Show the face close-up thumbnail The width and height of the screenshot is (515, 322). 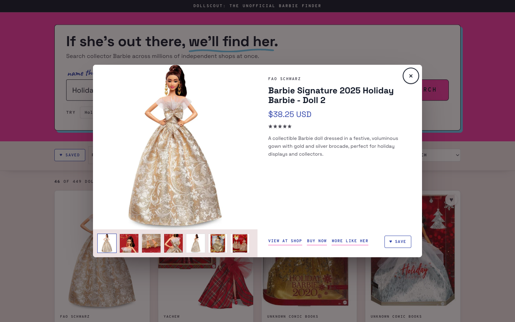coord(129,243)
